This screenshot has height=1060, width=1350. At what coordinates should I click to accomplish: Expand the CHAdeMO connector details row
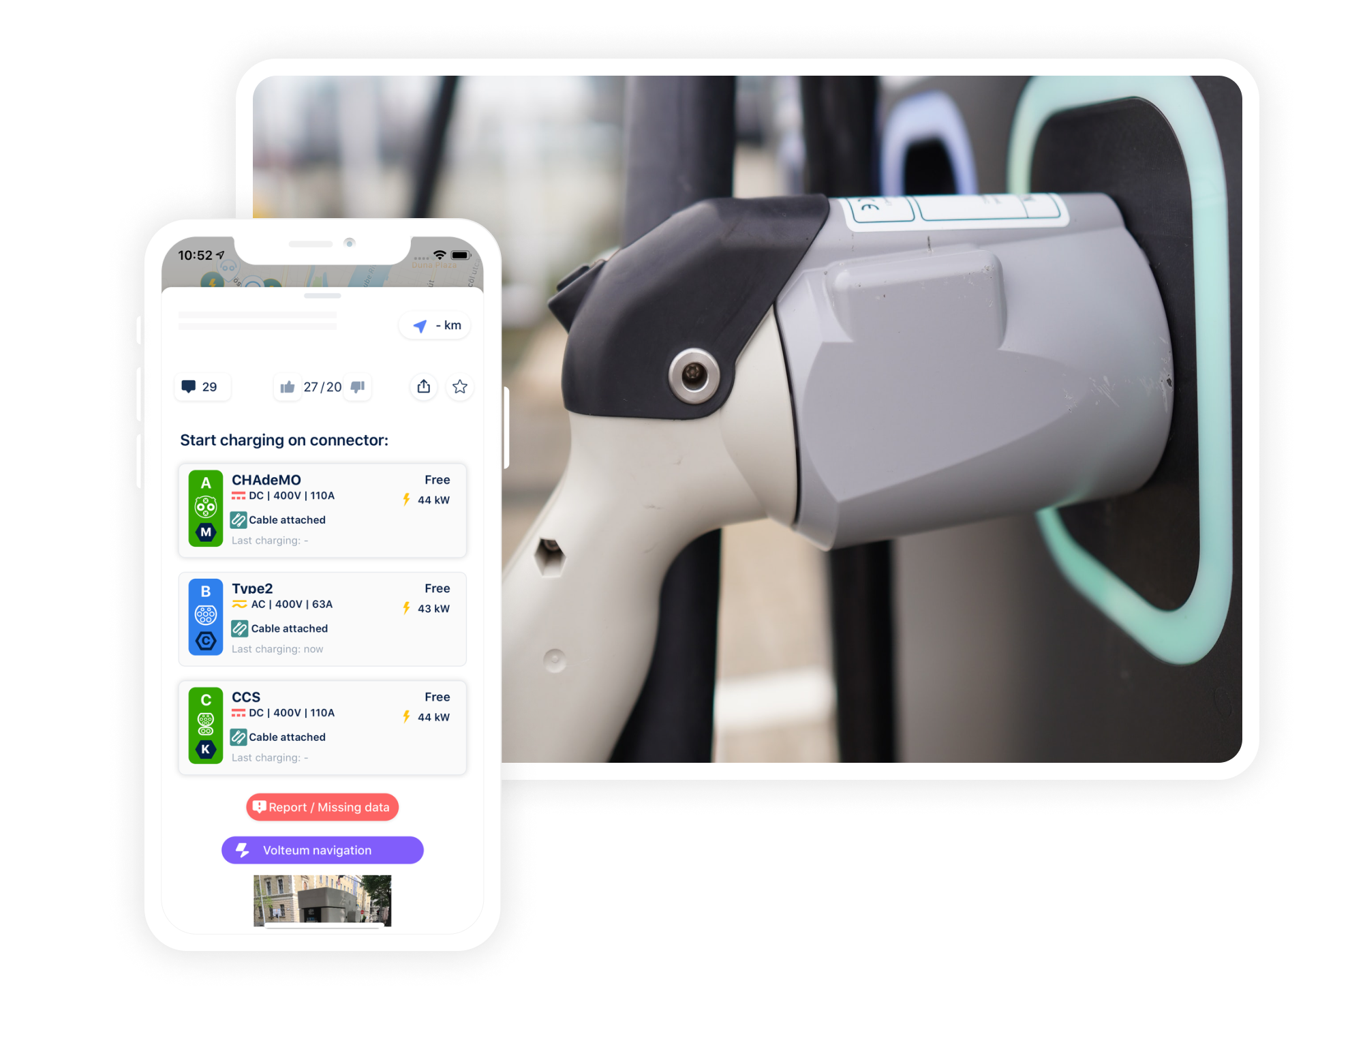326,512
